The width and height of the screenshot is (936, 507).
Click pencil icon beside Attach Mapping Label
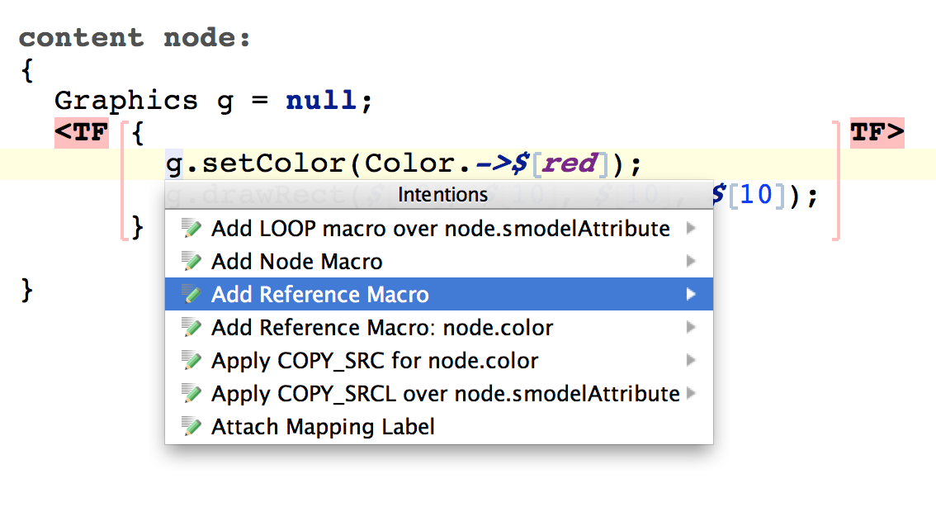coord(191,427)
